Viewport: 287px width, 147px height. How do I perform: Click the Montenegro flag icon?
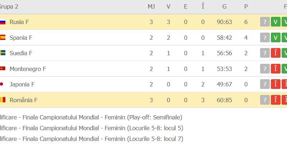click(x=3, y=68)
